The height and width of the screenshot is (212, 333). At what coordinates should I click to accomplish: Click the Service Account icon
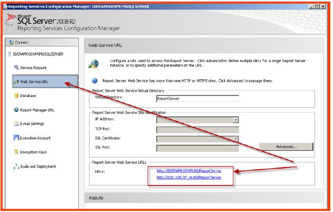[x=16, y=67]
